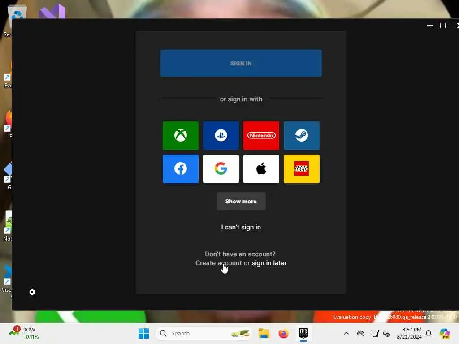Image resolution: width=459 pixels, height=344 pixels.
Task: Minimize the Epic Games launcher window
Action: pos(430,26)
